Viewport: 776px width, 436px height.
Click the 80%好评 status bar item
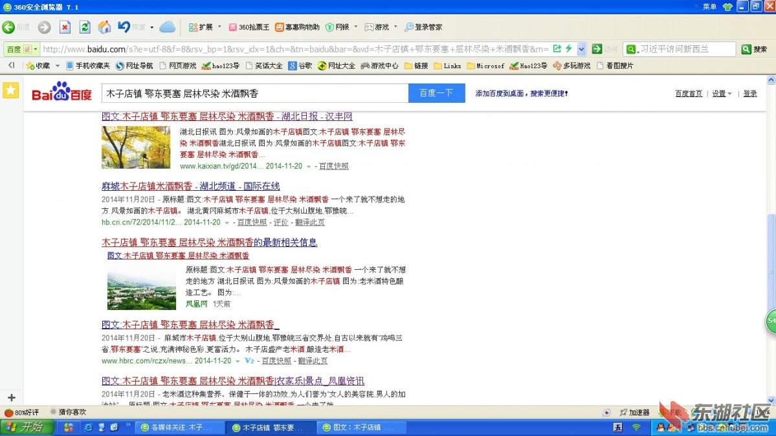point(22,412)
